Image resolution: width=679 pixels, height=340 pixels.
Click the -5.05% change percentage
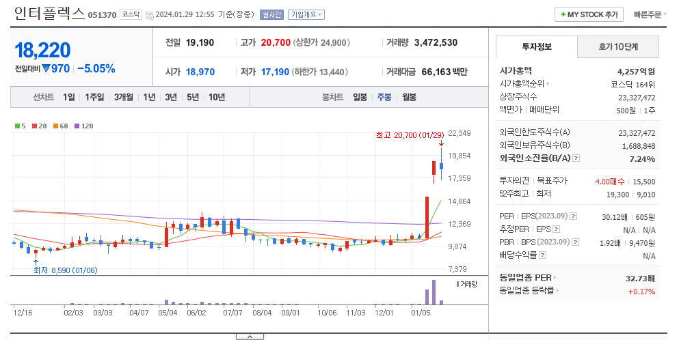pyautogui.click(x=96, y=68)
